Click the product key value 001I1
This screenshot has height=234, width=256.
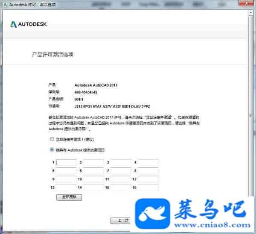pos(79,99)
